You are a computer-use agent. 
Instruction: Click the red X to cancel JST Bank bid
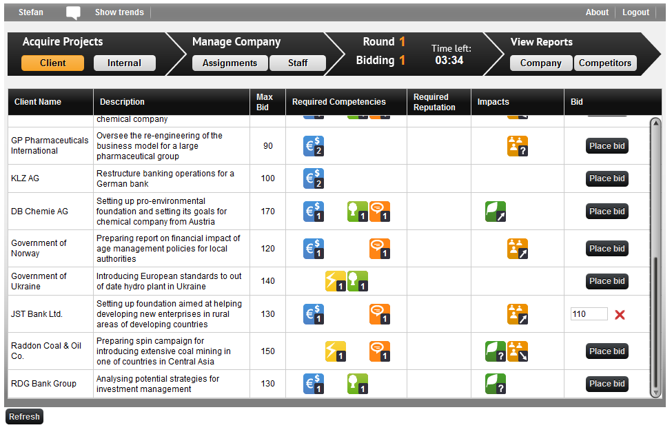[620, 314]
